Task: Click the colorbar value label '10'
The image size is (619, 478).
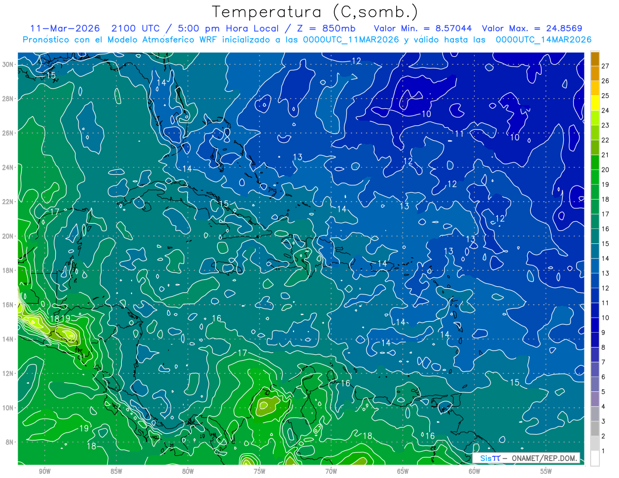Action: pos(606,318)
